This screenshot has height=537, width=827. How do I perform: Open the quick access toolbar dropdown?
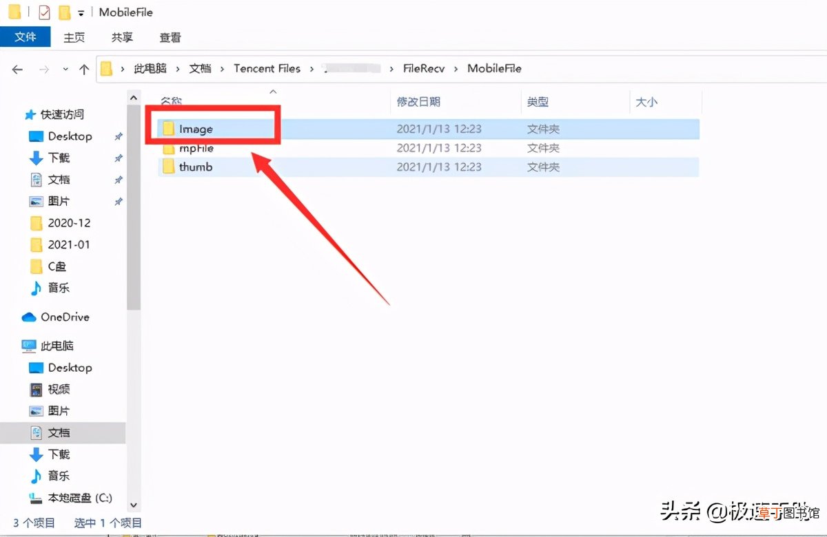tap(81, 13)
